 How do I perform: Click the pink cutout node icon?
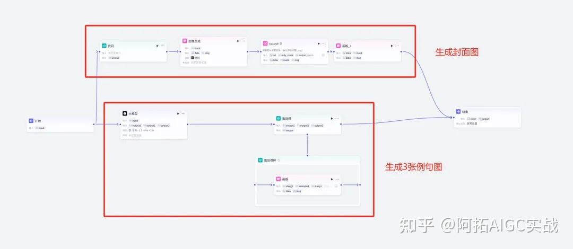click(265, 43)
